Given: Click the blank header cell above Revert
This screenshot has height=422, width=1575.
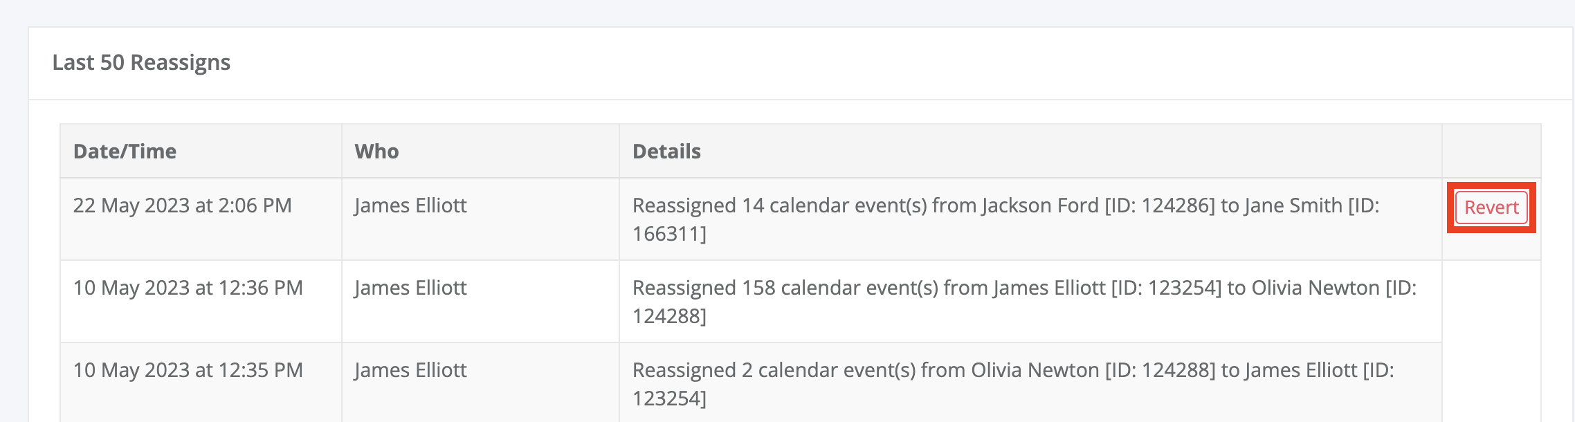Looking at the screenshot, I should [1491, 152].
